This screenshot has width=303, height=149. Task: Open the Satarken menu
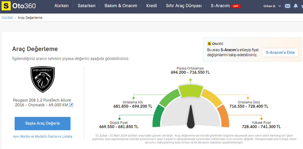tap(87, 6)
